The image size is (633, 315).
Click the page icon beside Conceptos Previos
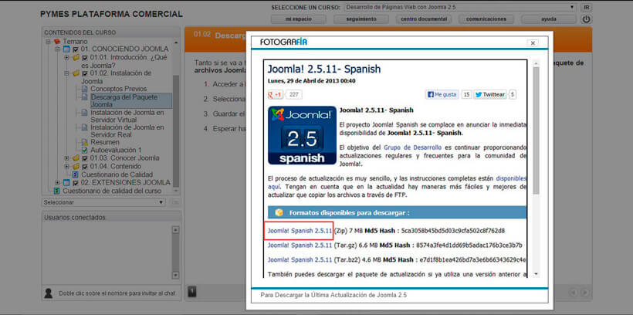point(84,89)
